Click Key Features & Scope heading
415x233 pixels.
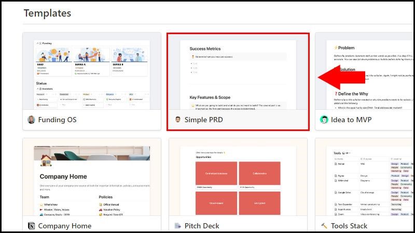tap(210, 97)
